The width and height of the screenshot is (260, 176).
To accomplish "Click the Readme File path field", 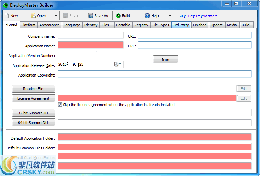I will tap(147, 88).
